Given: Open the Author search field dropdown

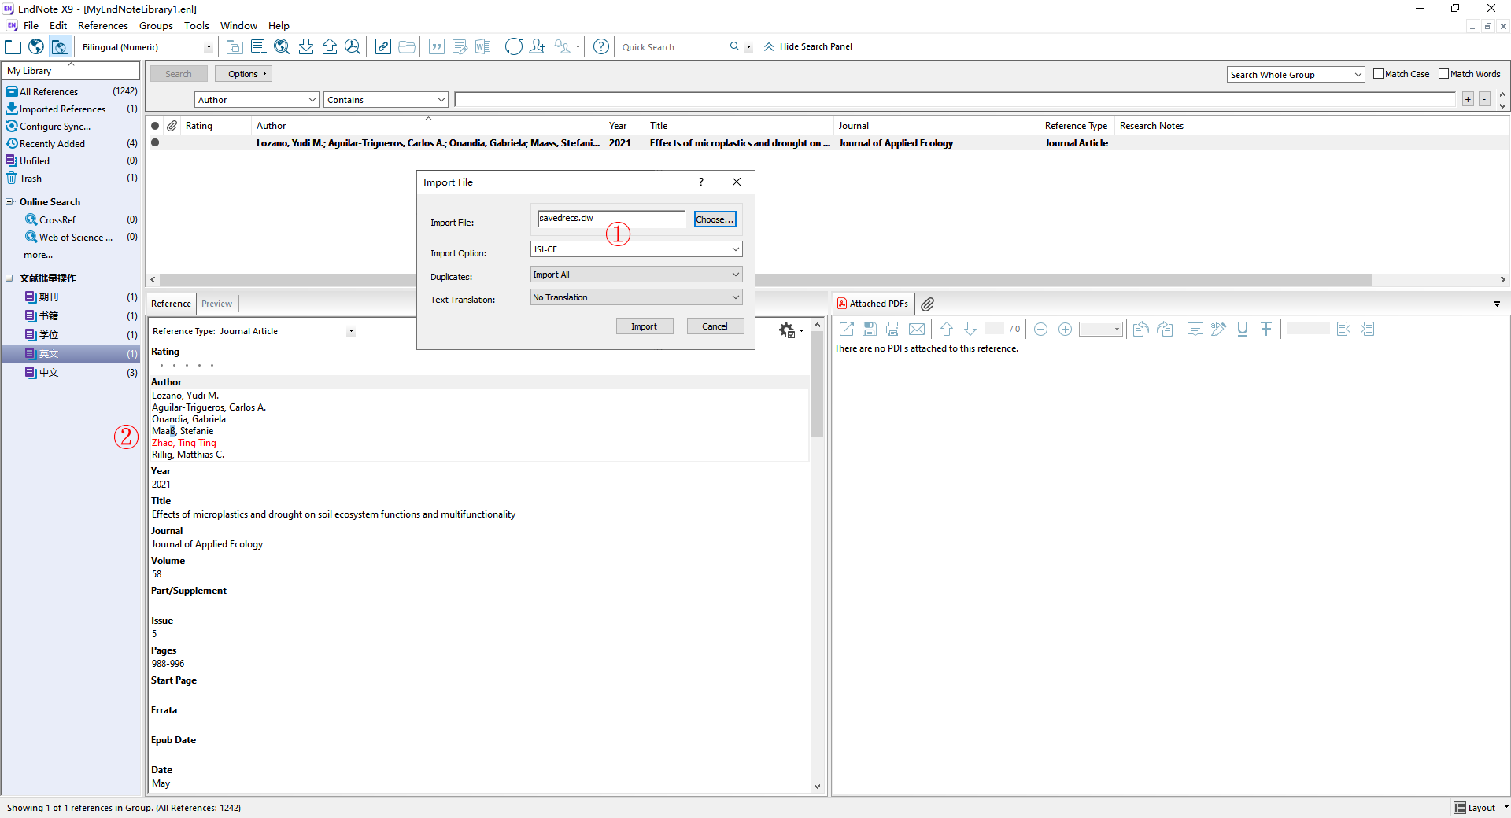Looking at the screenshot, I should [257, 100].
